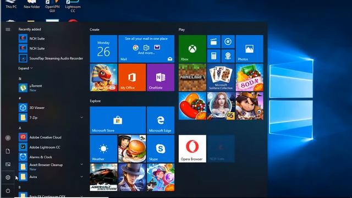The width and height of the screenshot is (352, 198).
Task: Open the Weather tile
Action: (x=103, y=148)
